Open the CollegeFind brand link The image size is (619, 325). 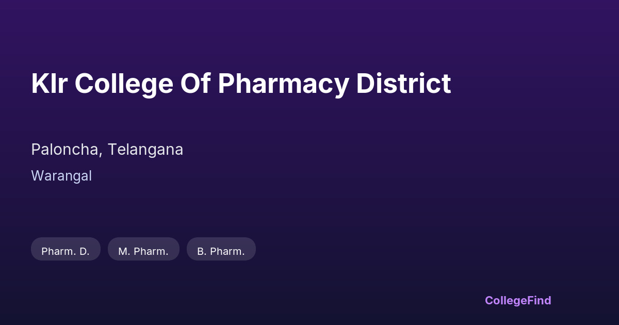tap(518, 300)
